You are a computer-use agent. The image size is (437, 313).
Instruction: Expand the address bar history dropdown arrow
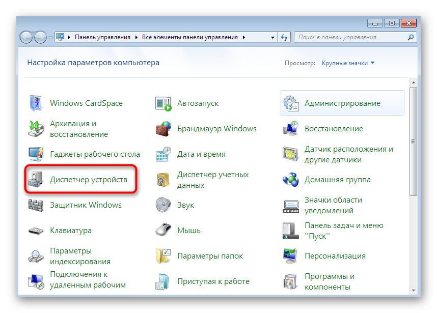(x=272, y=37)
